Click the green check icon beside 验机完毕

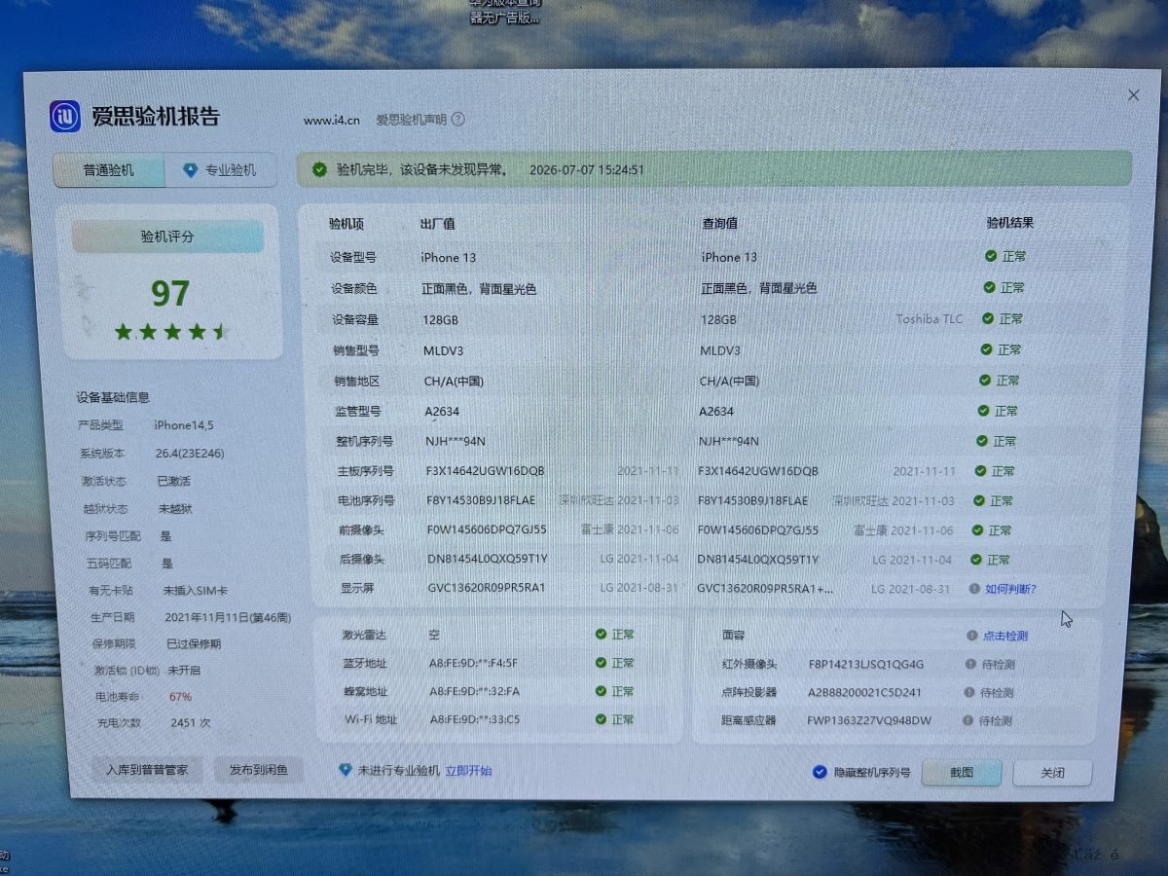click(319, 169)
